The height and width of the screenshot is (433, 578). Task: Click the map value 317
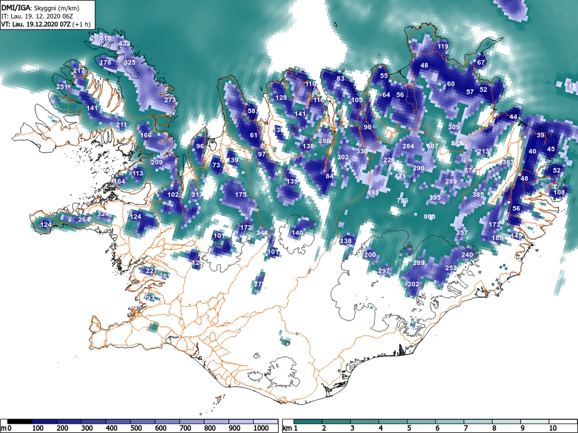(x=197, y=195)
